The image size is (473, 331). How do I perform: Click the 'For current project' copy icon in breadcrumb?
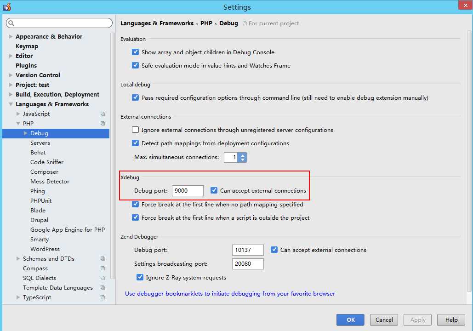tap(245, 23)
